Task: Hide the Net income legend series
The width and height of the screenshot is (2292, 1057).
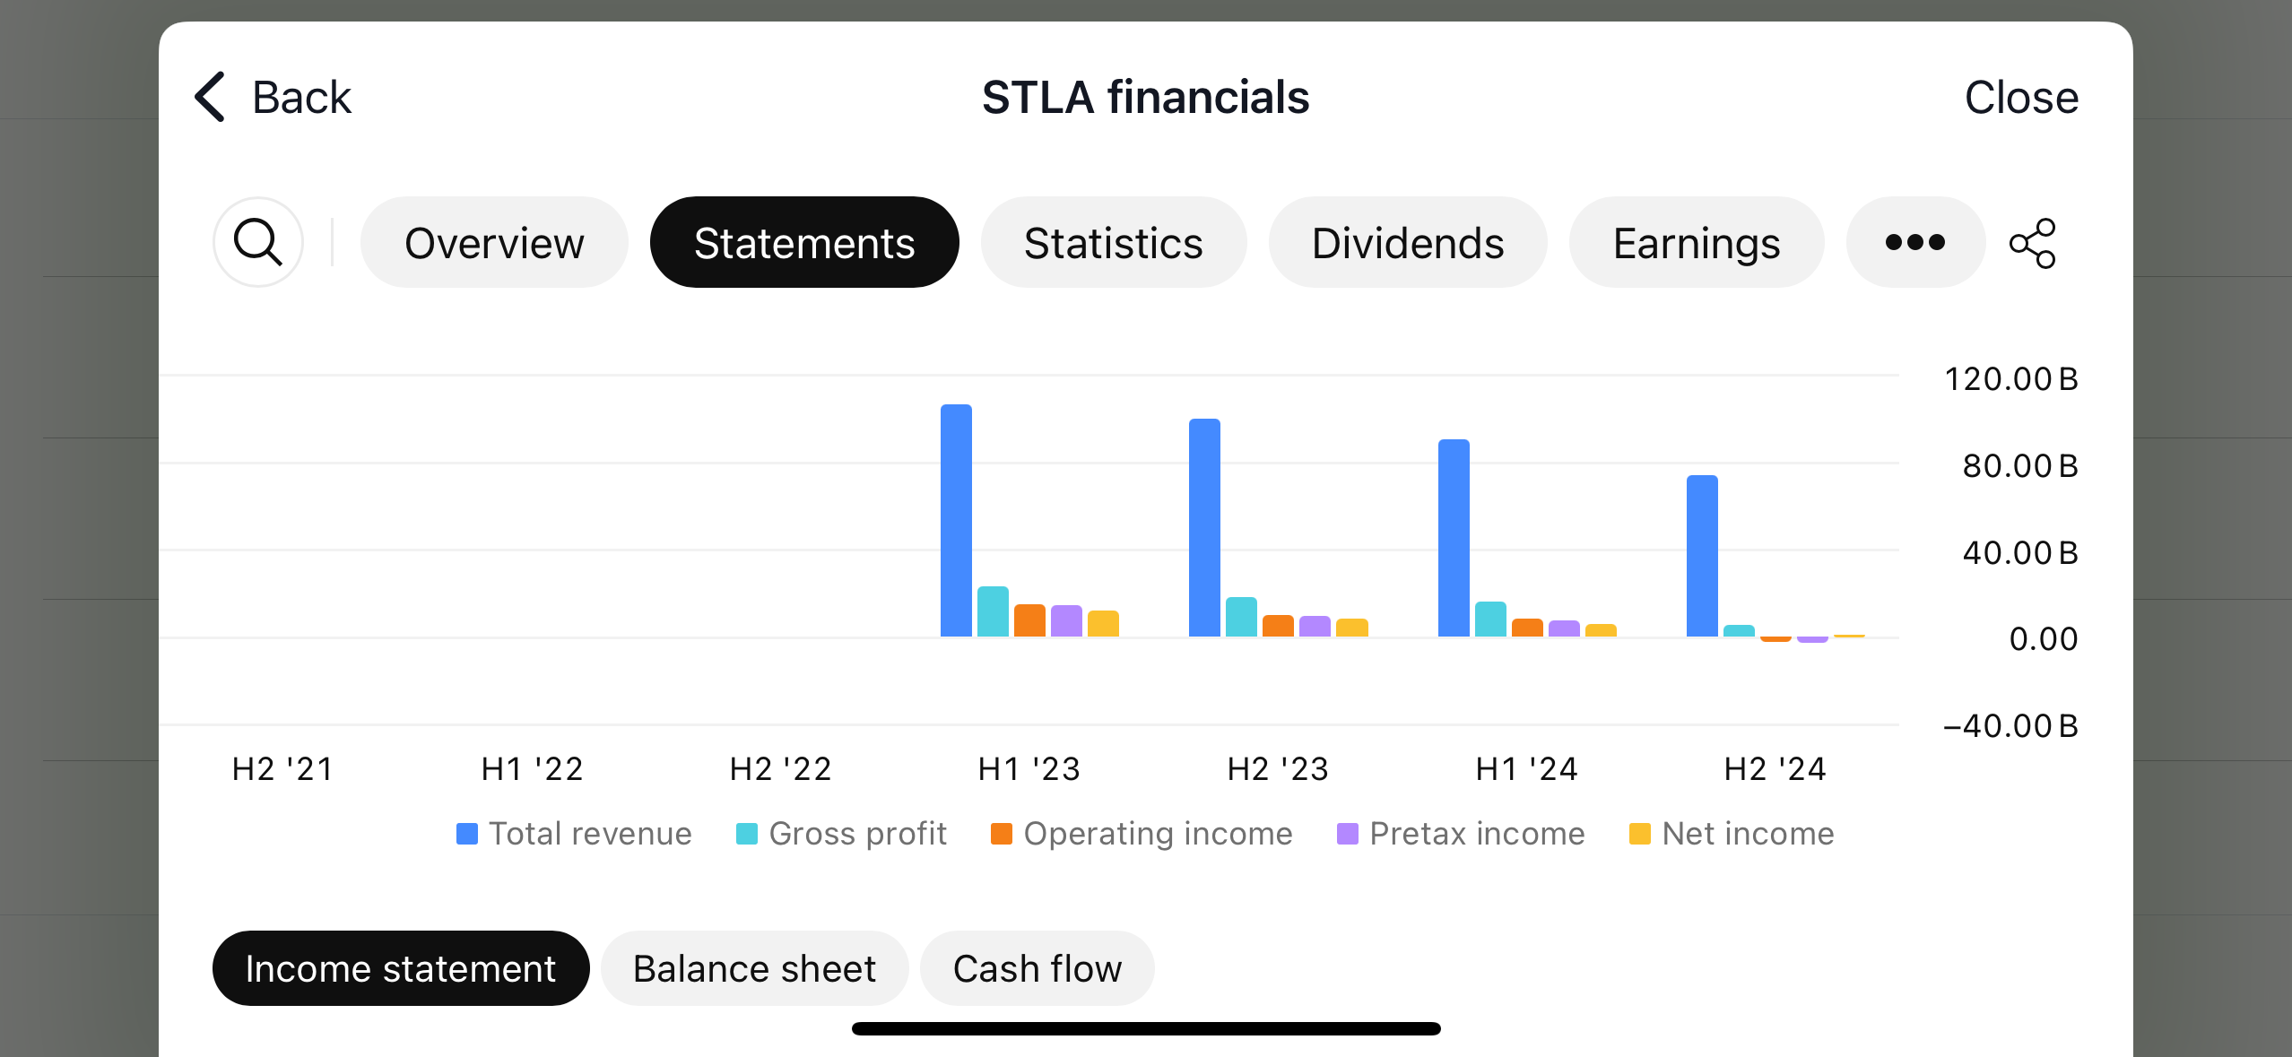Action: [1732, 834]
